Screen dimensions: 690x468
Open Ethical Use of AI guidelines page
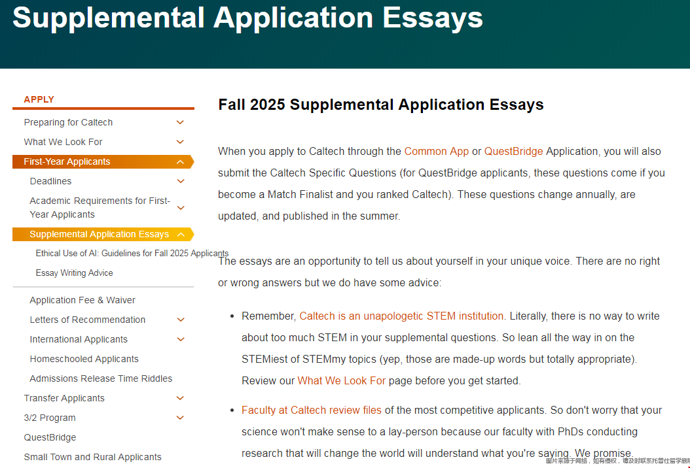click(132, 253)
